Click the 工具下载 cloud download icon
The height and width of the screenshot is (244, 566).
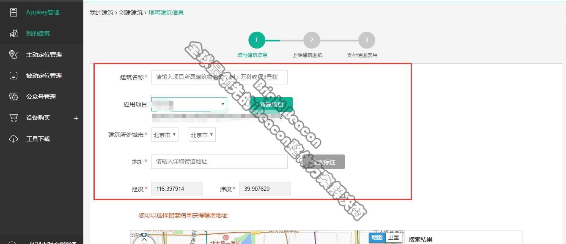pos(14,139)
